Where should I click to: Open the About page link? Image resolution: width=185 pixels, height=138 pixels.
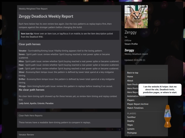(130, 81)
